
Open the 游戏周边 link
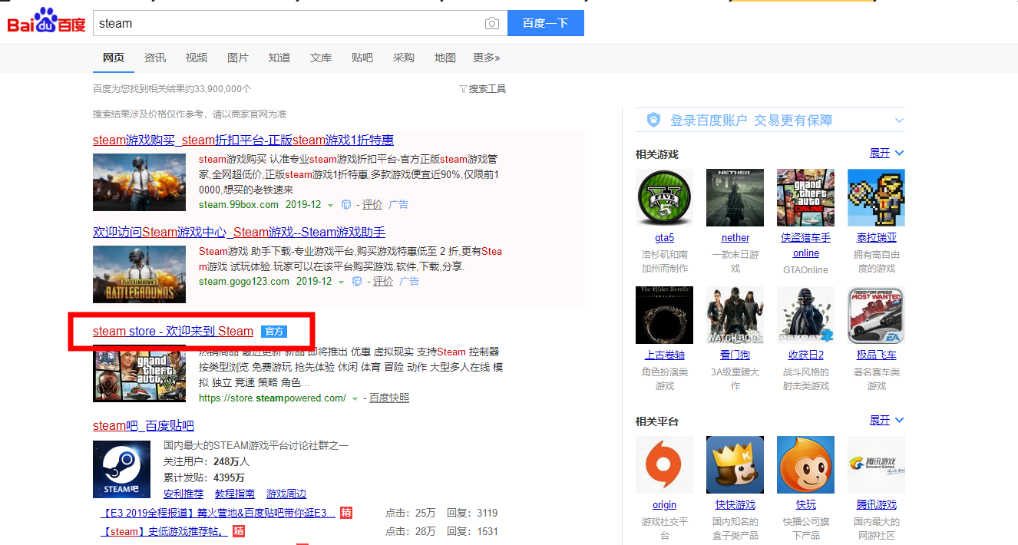[x=286, y=494]
